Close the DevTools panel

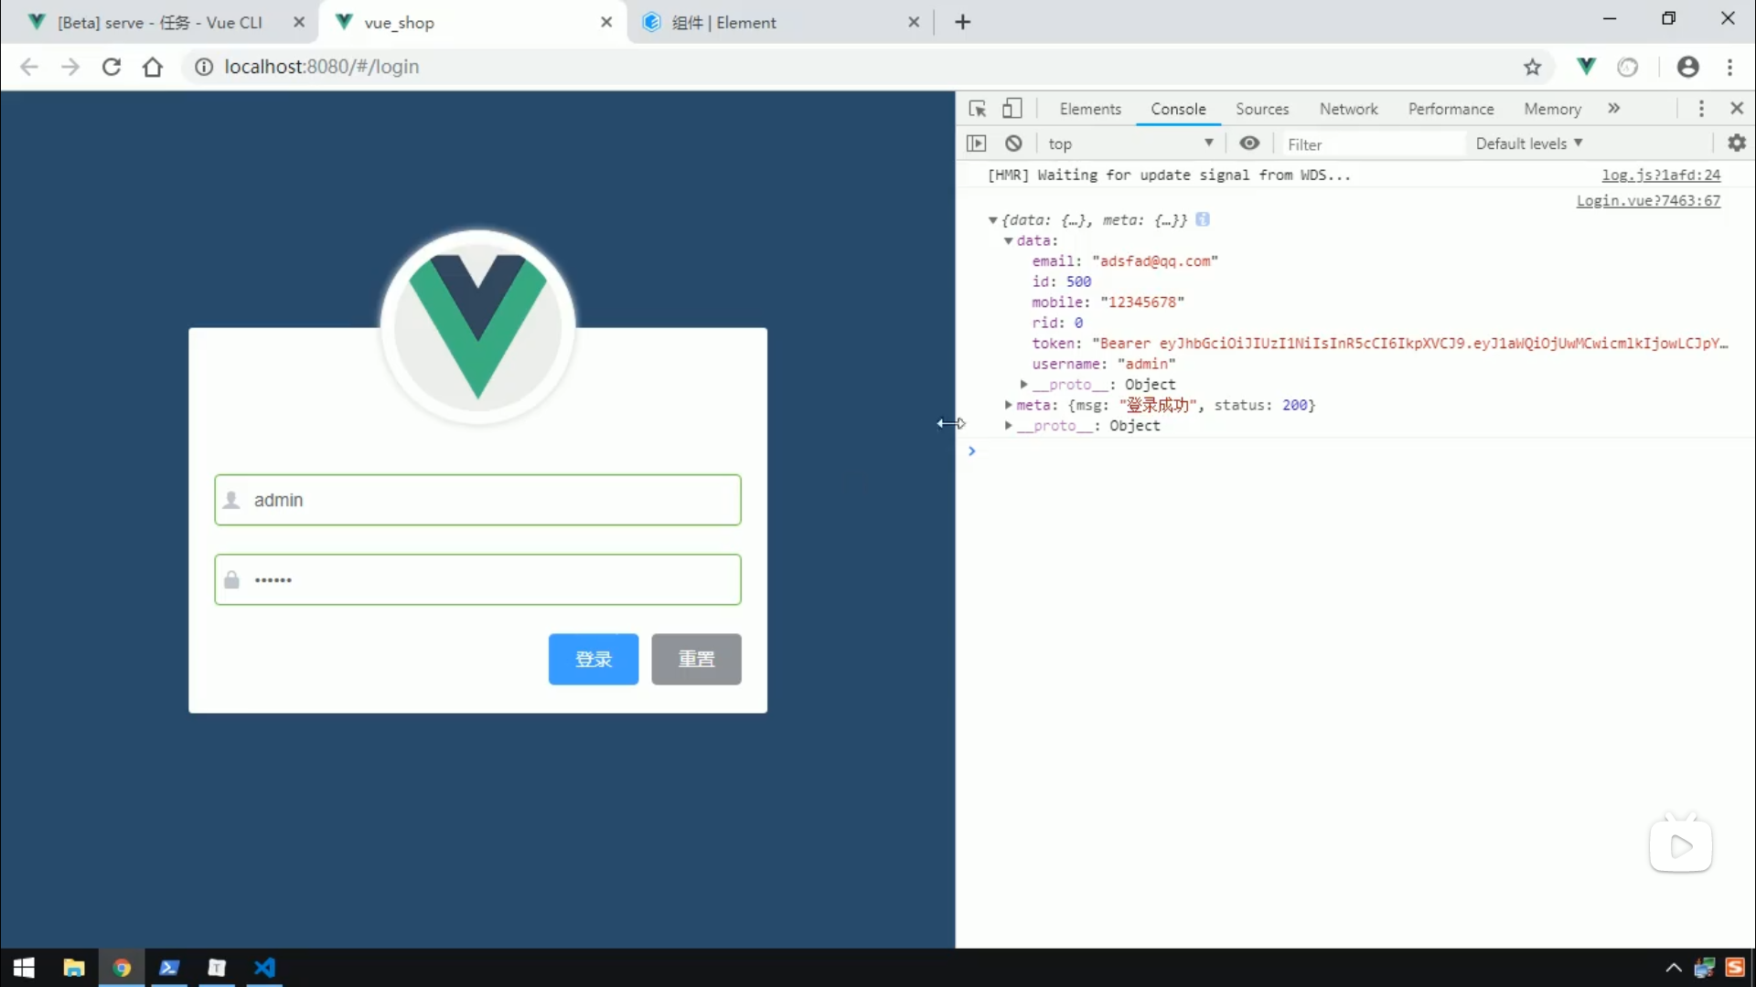tap(1737, 108)
